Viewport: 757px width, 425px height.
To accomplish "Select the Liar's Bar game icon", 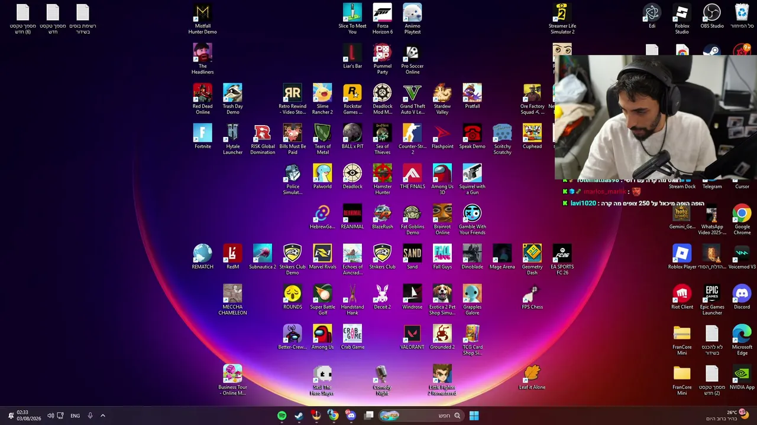I will click(352, 56).
